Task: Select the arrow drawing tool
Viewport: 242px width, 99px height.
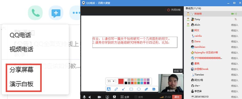Action: click(x=124, y=89)
